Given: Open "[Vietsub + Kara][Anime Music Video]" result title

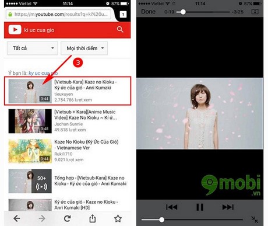Looking at the screenshot, I should point(86,115).
